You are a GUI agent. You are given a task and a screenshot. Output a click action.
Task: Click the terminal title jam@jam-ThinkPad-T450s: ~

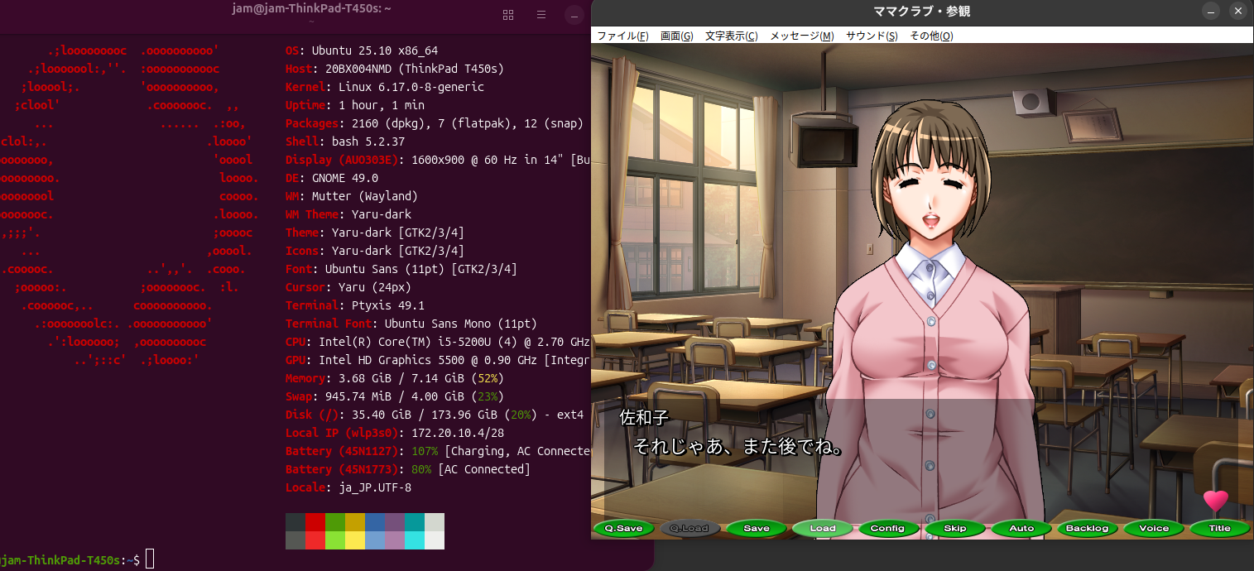tap(312, 8)
